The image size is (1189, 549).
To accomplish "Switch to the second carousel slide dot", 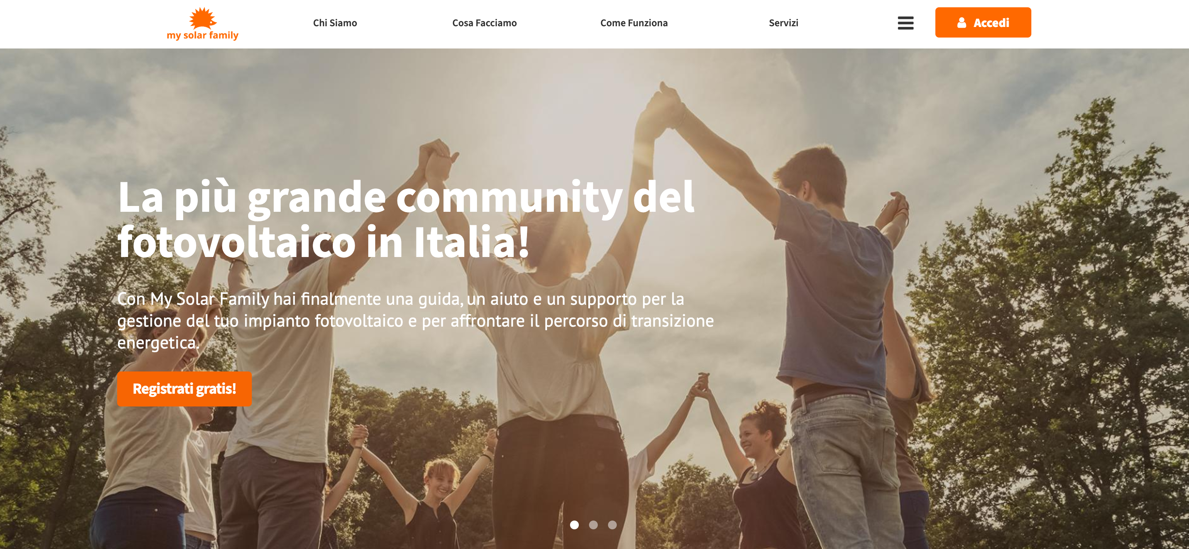I will pyautogui.click(x=593, y=525).
